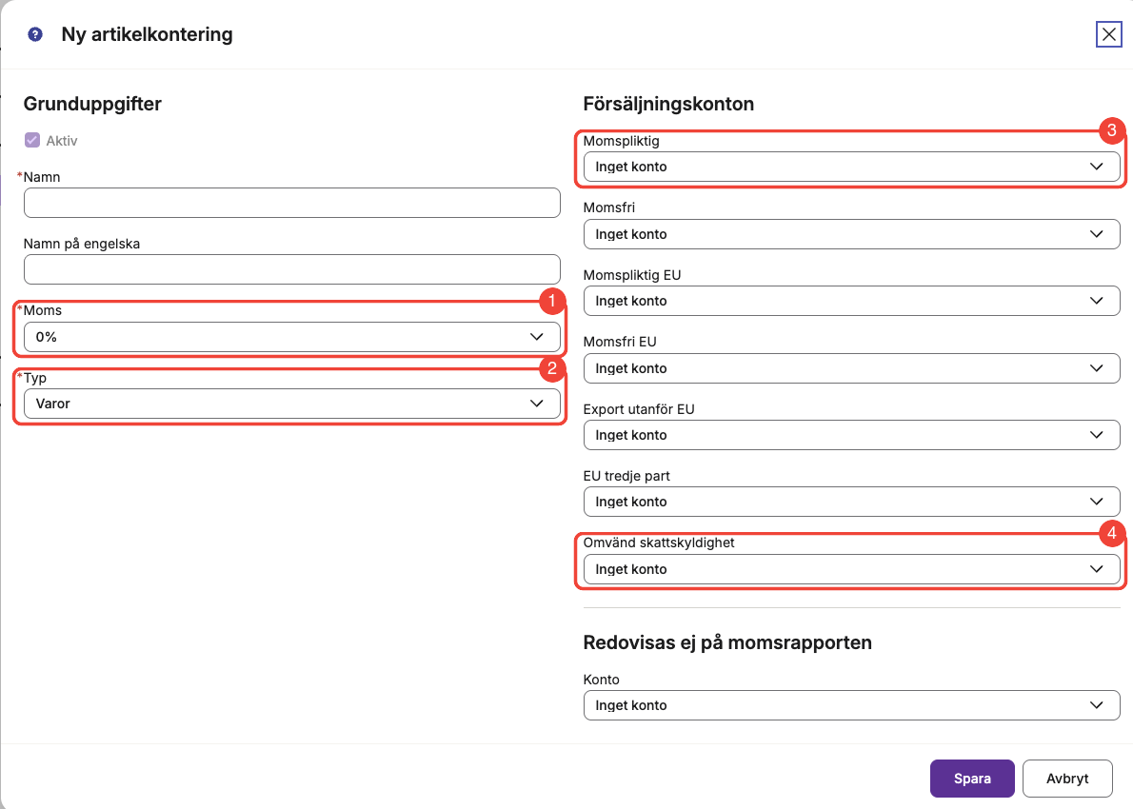The image size is (1133, 809).
Task: Click the Grunduppgifter heading
Action: point(92,104)
